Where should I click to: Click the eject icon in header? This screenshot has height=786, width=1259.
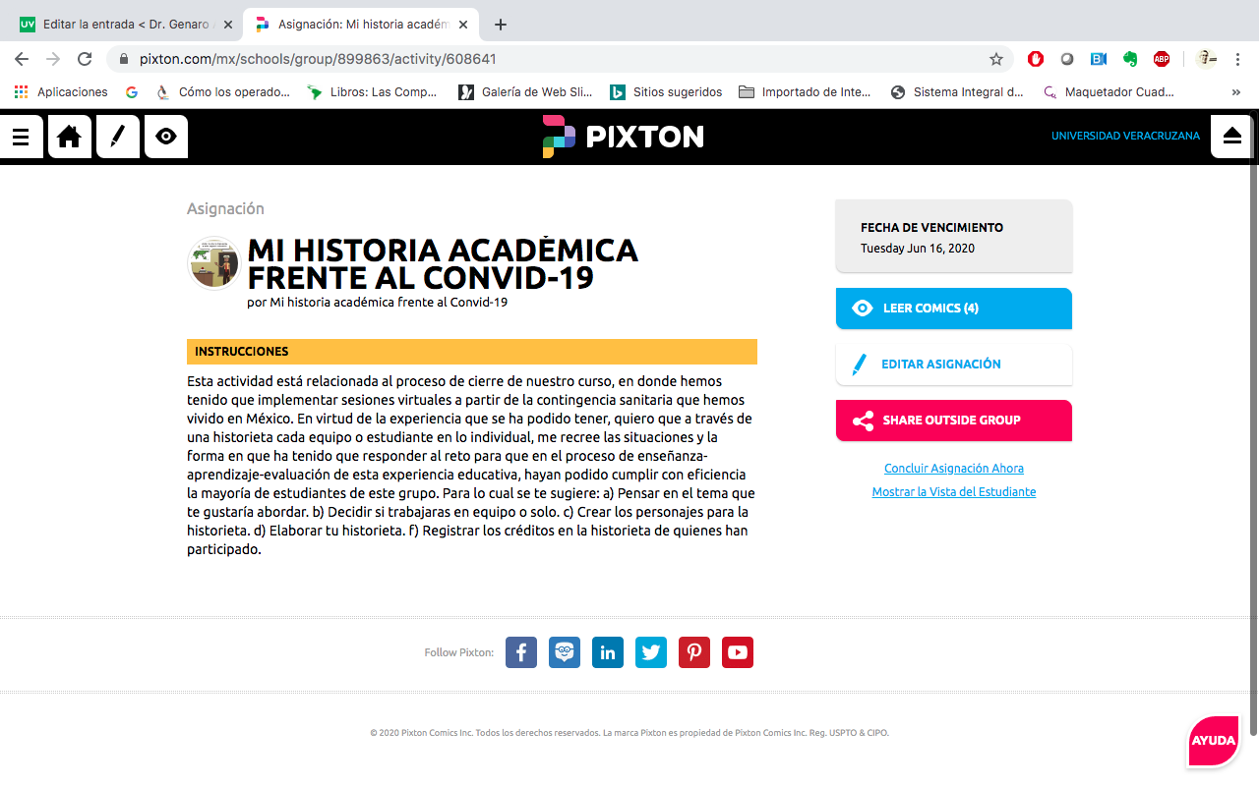[x=1232, y=137]
